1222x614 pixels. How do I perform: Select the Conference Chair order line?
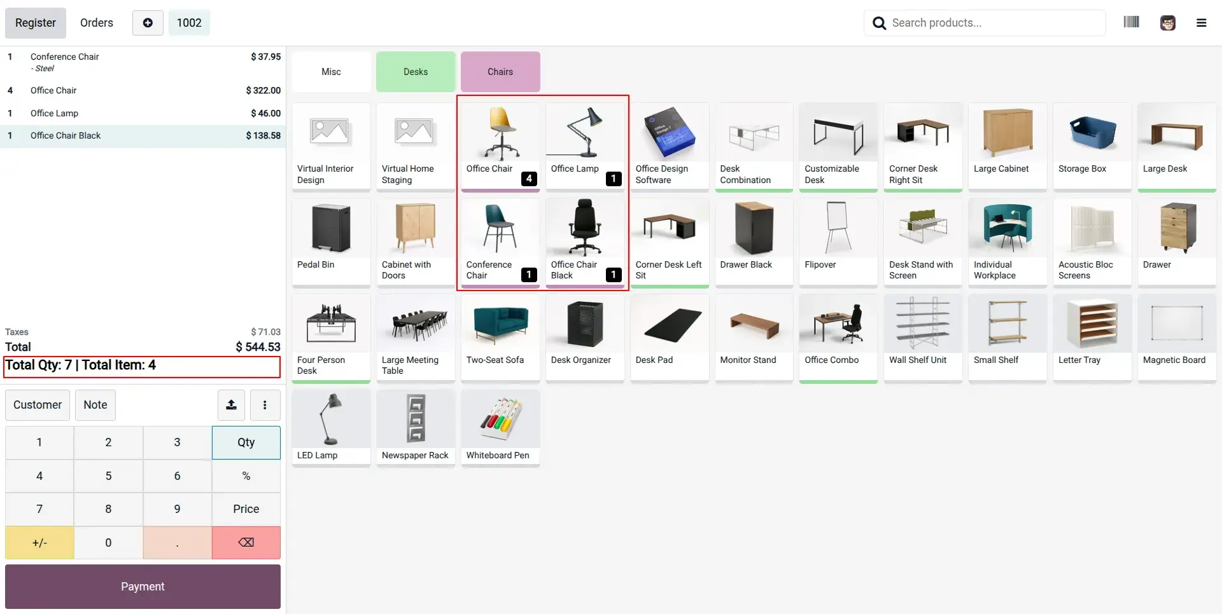click(x=143, y=62)
